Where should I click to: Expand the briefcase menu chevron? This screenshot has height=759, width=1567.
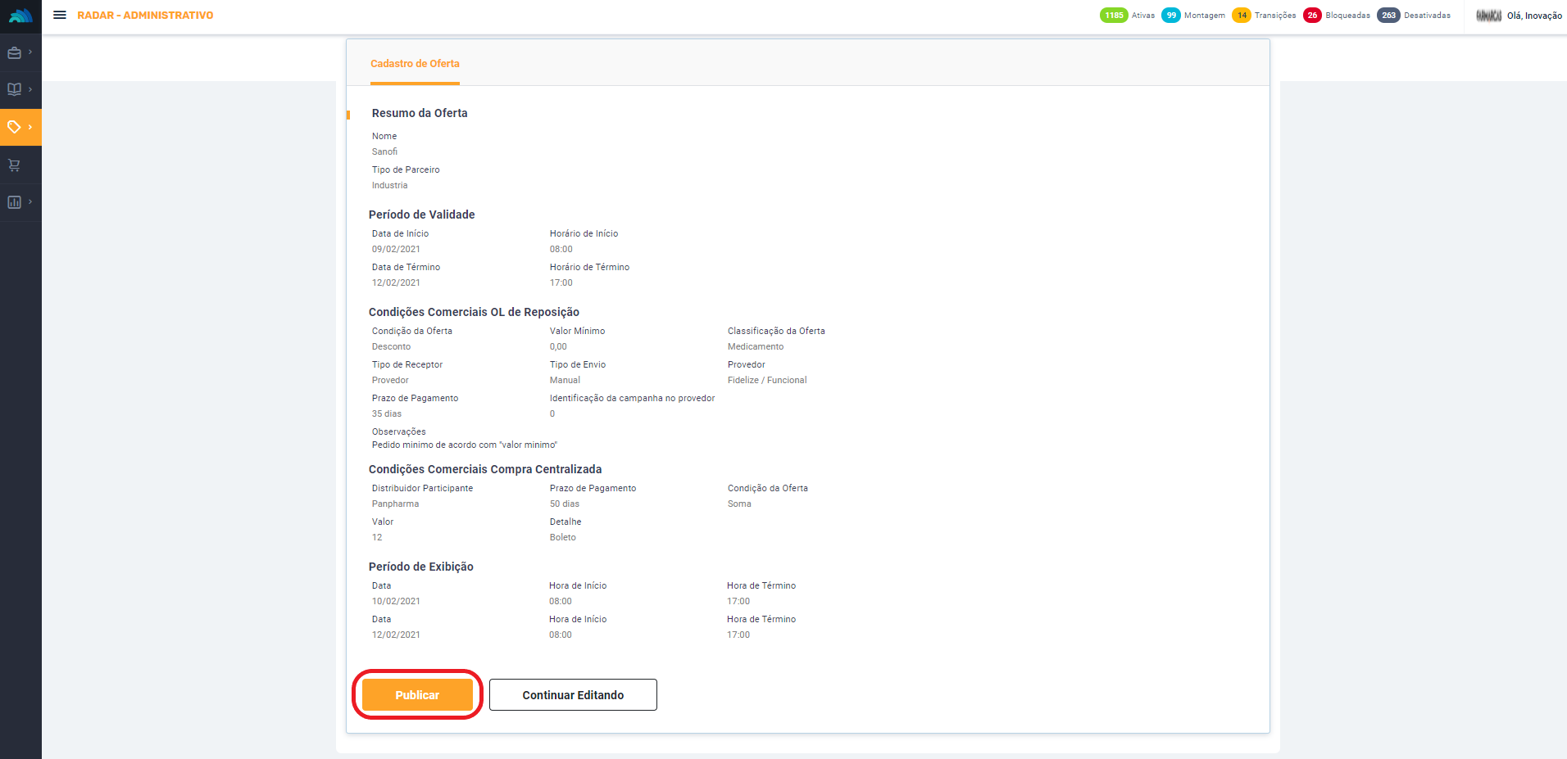click(30, 52)
